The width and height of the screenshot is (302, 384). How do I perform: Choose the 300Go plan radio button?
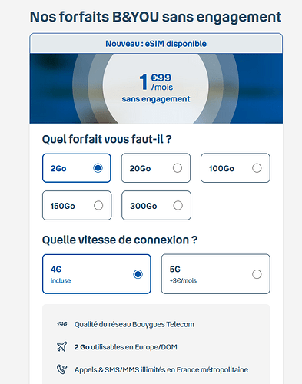(x=178, y=205)
